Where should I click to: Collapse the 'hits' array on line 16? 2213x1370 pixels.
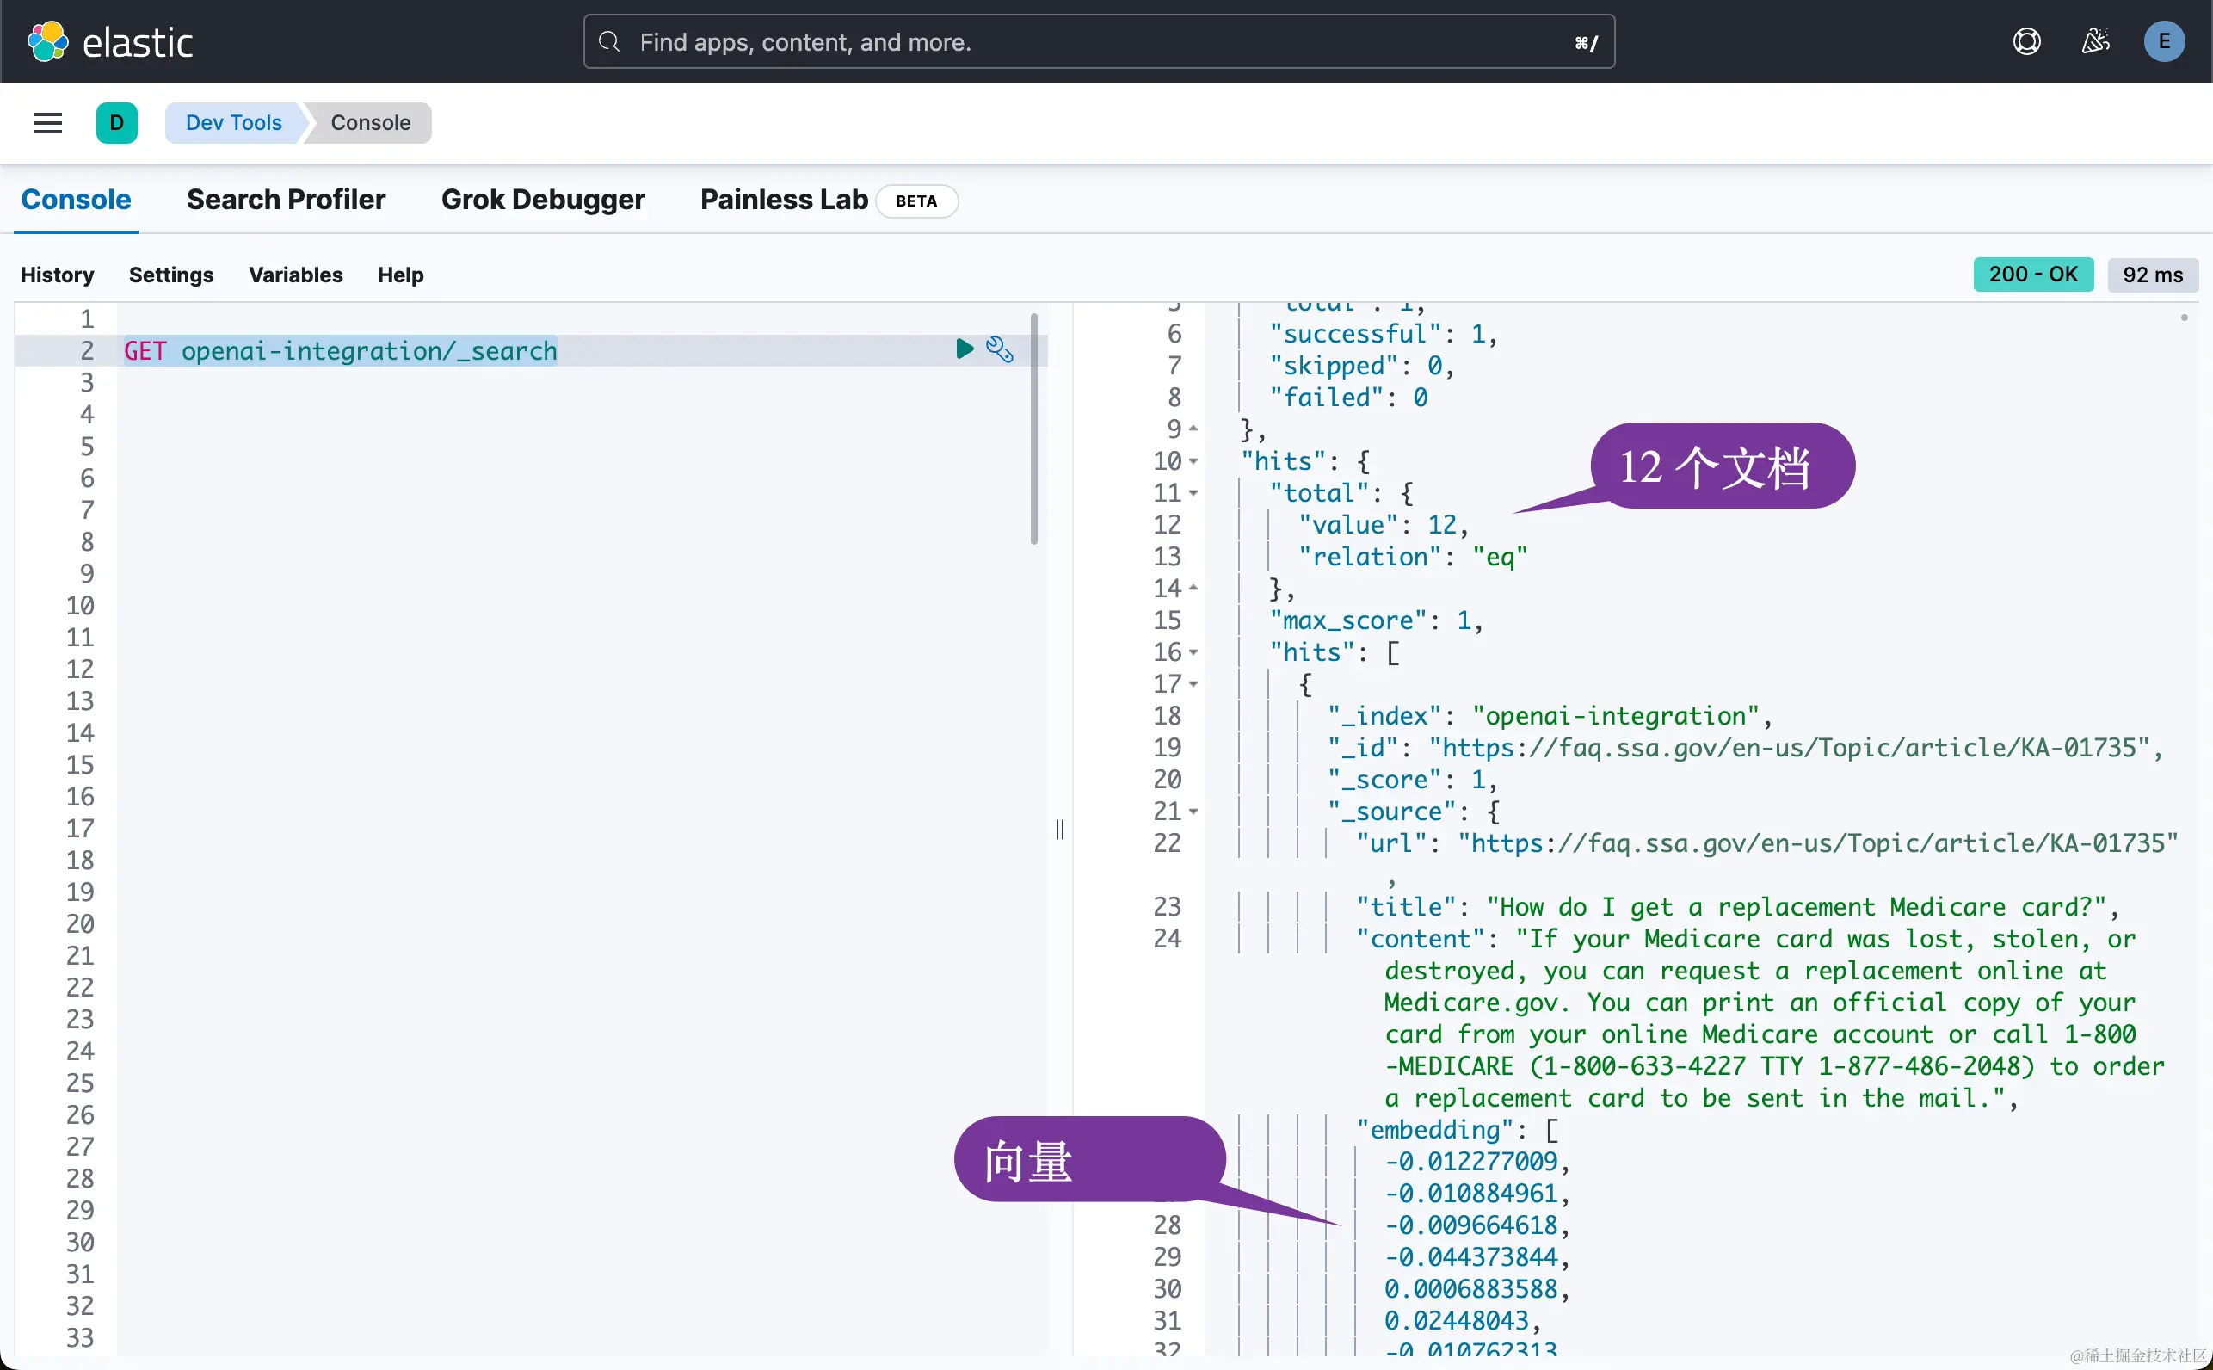coord(1193,653)
